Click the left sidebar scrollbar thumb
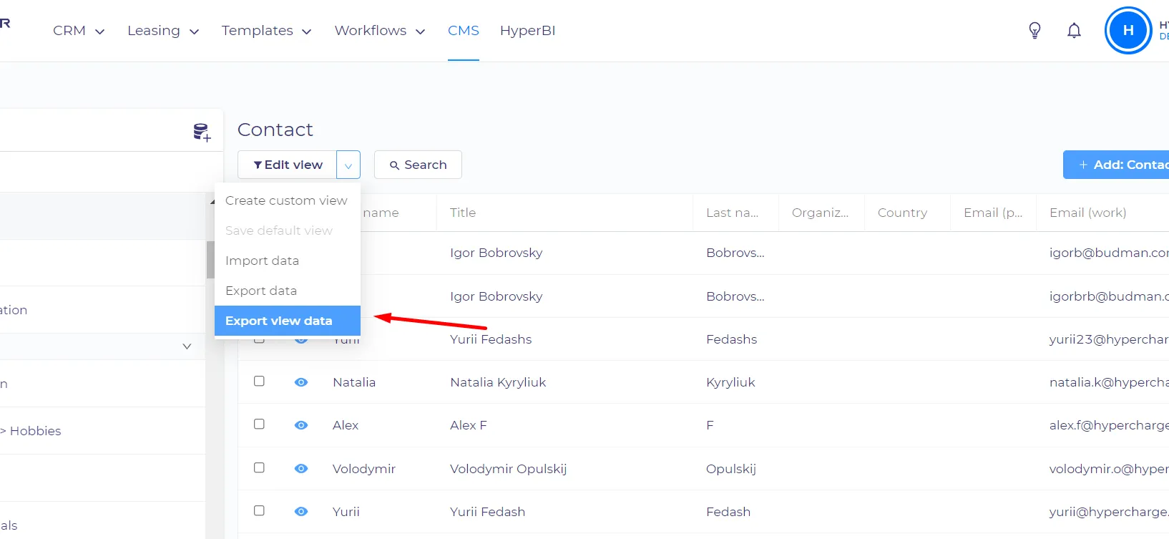Viewport: 1169px width, 539px height. pyautogui.click(x=210, y=259)
